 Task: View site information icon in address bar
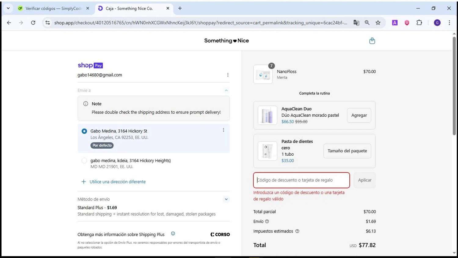pyautogui.click(x=47, y=23)
